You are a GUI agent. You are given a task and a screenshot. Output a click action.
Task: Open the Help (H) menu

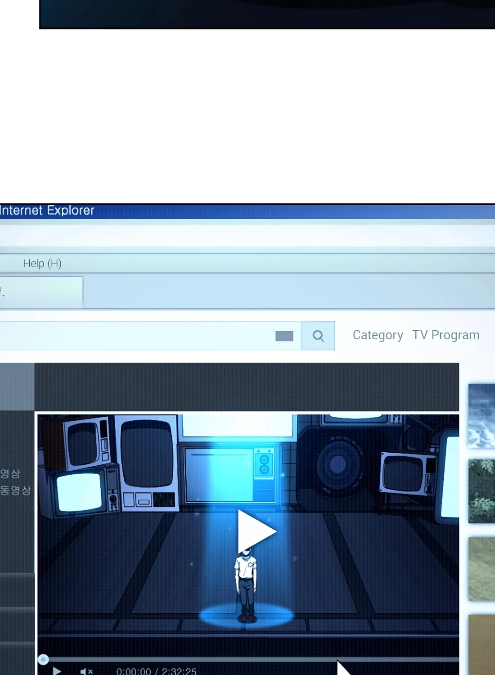(42, 263)
